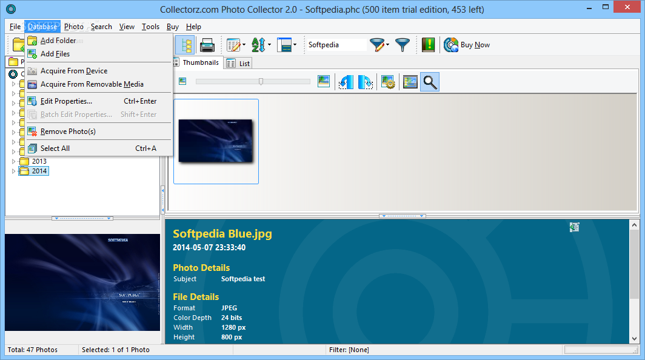Click the plain funnel filter icon

403,45
